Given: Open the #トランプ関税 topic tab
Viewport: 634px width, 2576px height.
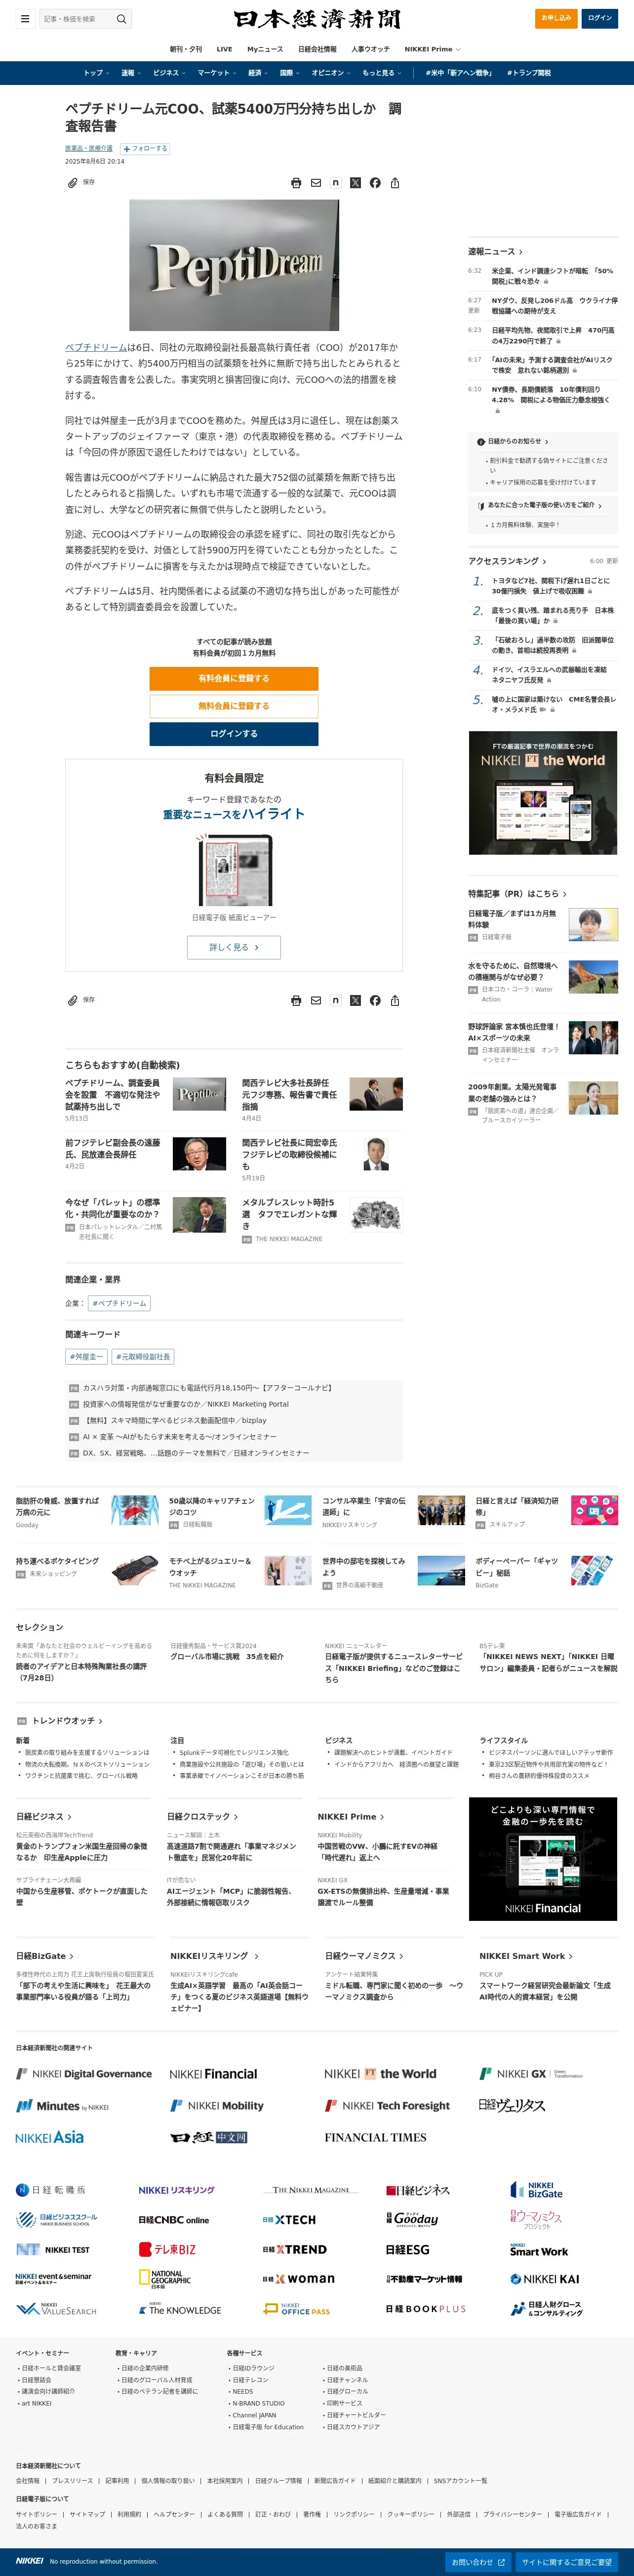Looking at the screenshot, I should coord(528,73).
